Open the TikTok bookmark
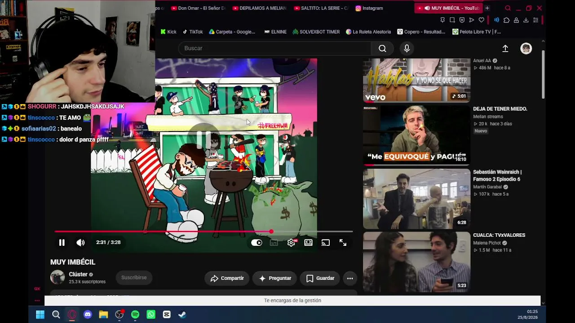Image resolution: width=575 pixels, height=323 pixels. click(193, 32)
